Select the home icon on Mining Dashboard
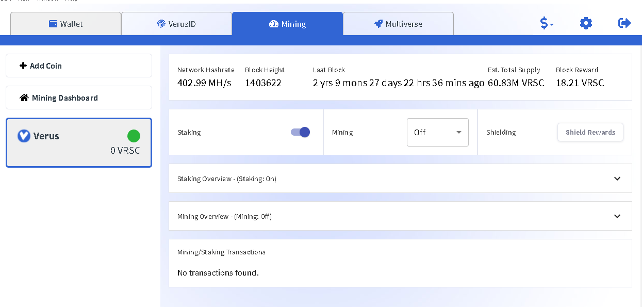The height and width of the screenshot is (307, 642). point(24,98)
